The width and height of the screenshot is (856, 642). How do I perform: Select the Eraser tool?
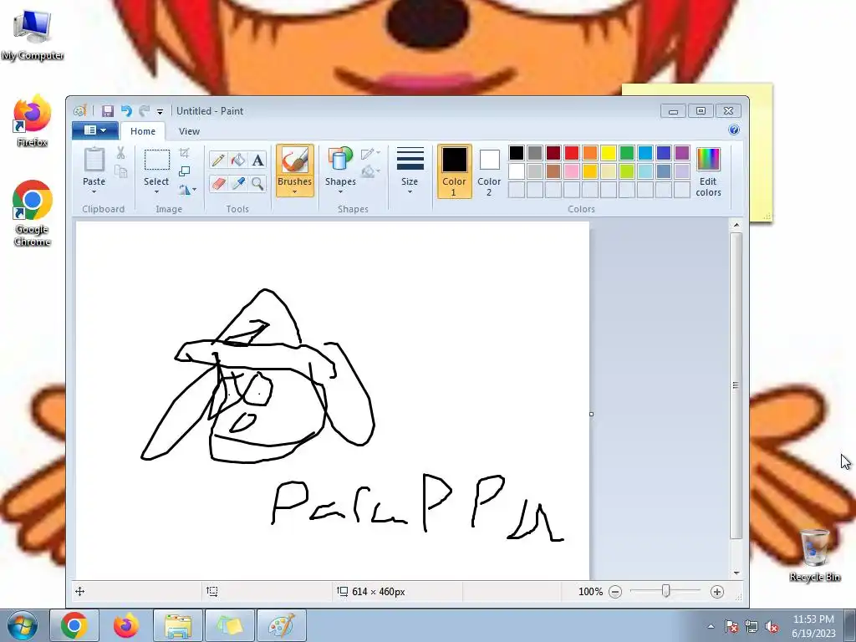click(x=218, y=183)
